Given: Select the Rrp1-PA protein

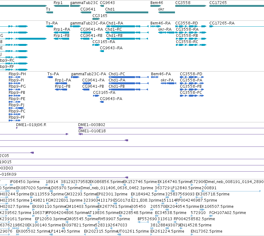Looking at the screenshot, I should point(61,83).
